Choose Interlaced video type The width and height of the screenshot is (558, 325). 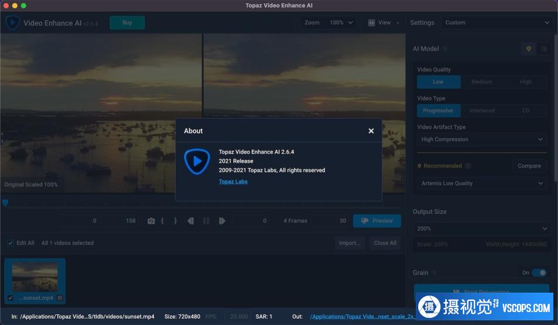pos(482,110)
